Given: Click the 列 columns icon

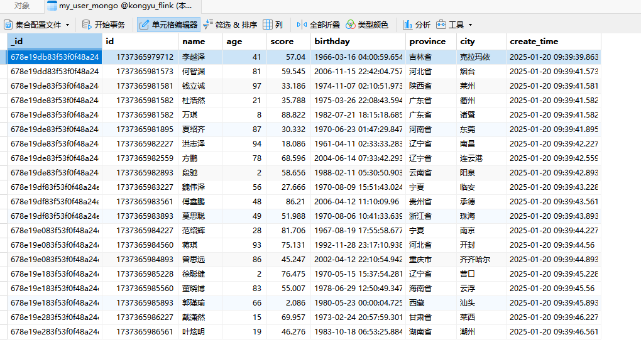Looking at the screenshot, I should (x=273, y=25).
